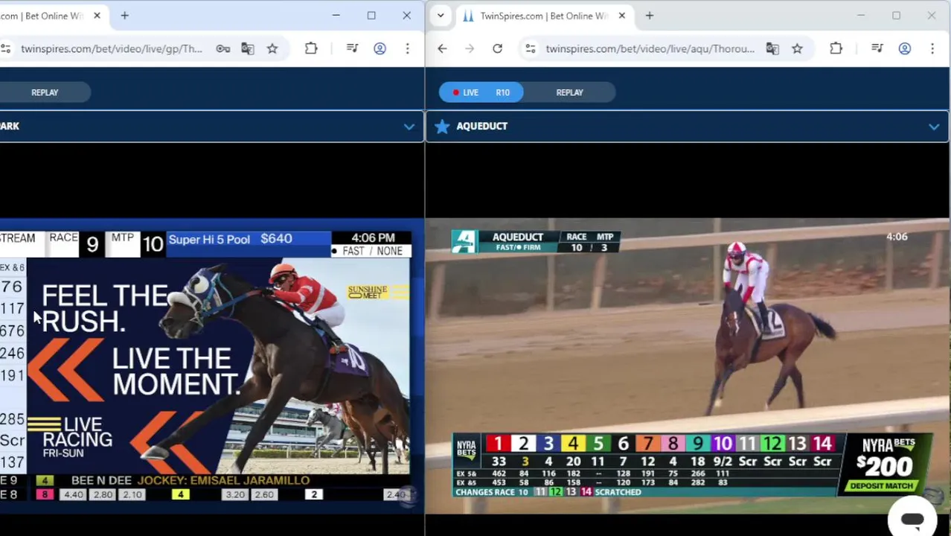Click the right window's aqueduct address bar URL

coord(650,48)
